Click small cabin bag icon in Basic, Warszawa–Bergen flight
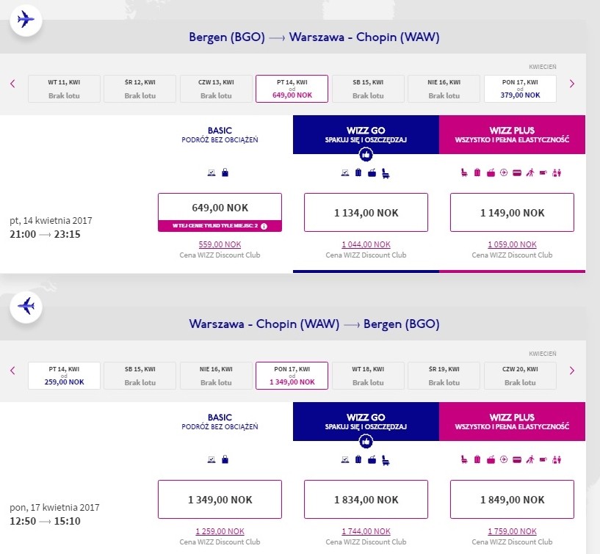This screenshot has width=600, height=554. coord(225,459)
